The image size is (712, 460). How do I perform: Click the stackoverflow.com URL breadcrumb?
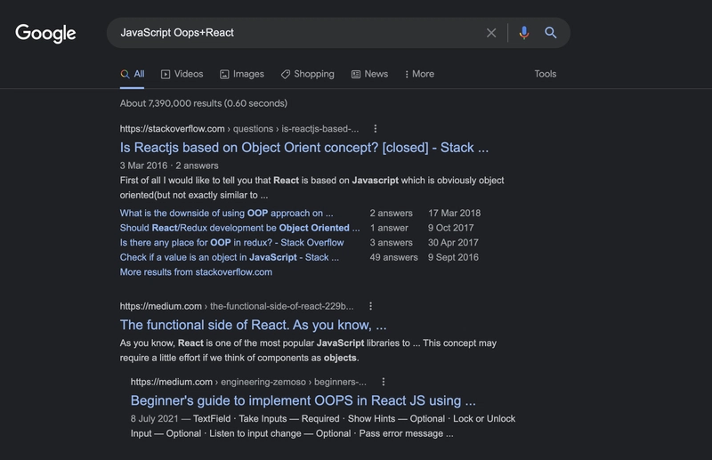[239, 129]
